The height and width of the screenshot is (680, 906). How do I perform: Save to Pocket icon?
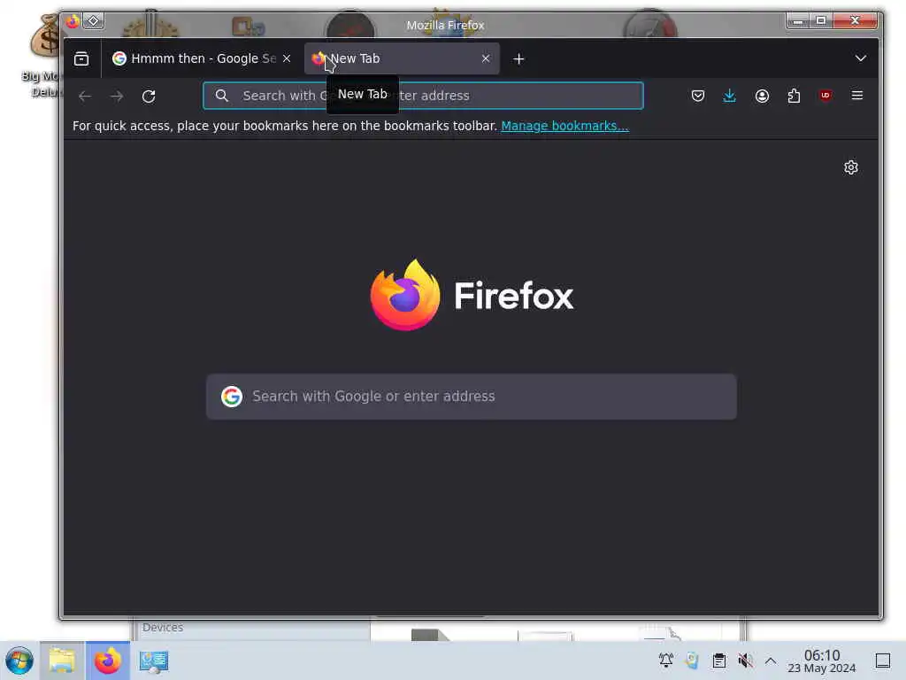[697, 96]
